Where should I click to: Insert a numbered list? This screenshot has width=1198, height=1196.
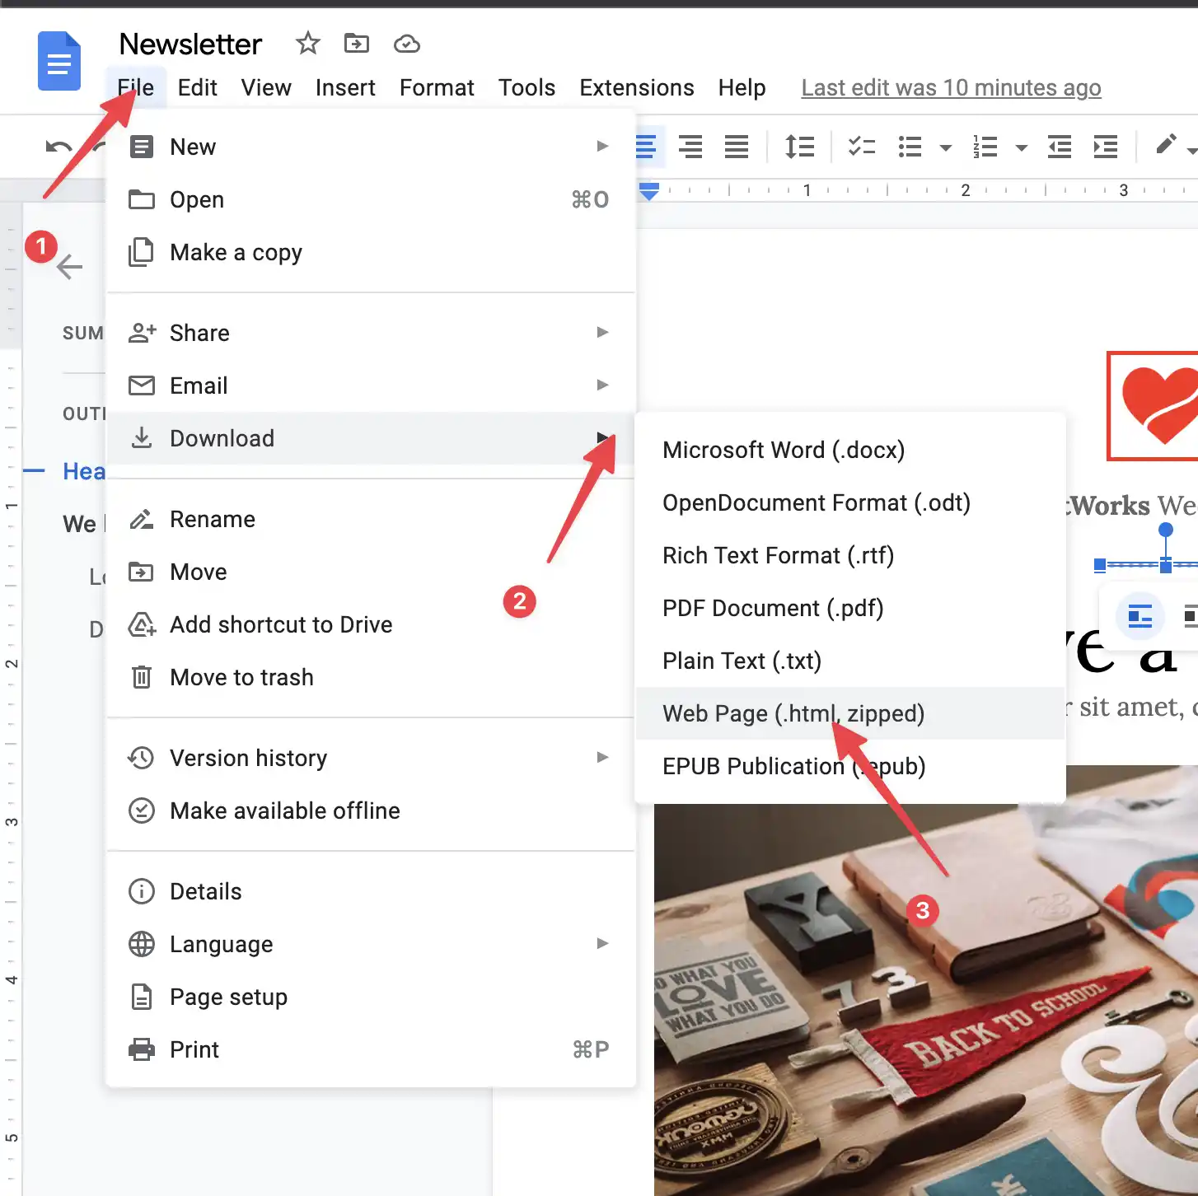point(985,147)
